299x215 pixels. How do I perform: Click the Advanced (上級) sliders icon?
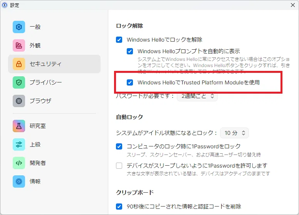coord(18,144)
